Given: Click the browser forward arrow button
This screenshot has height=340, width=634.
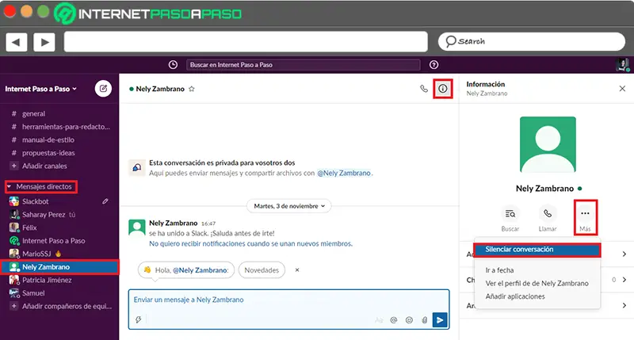Looking at the screenshot, I should click(44, 42).
